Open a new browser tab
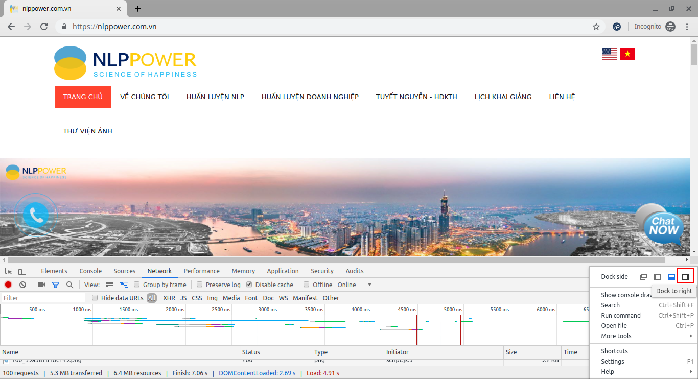This screenshot has height=379, width=698. click(138, 9)
